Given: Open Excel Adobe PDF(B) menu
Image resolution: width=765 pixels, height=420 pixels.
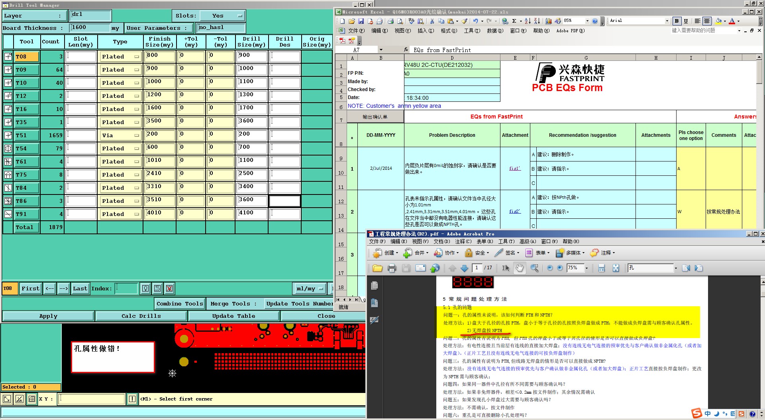Looking at the screenshot, I should (x=570, y=31).
